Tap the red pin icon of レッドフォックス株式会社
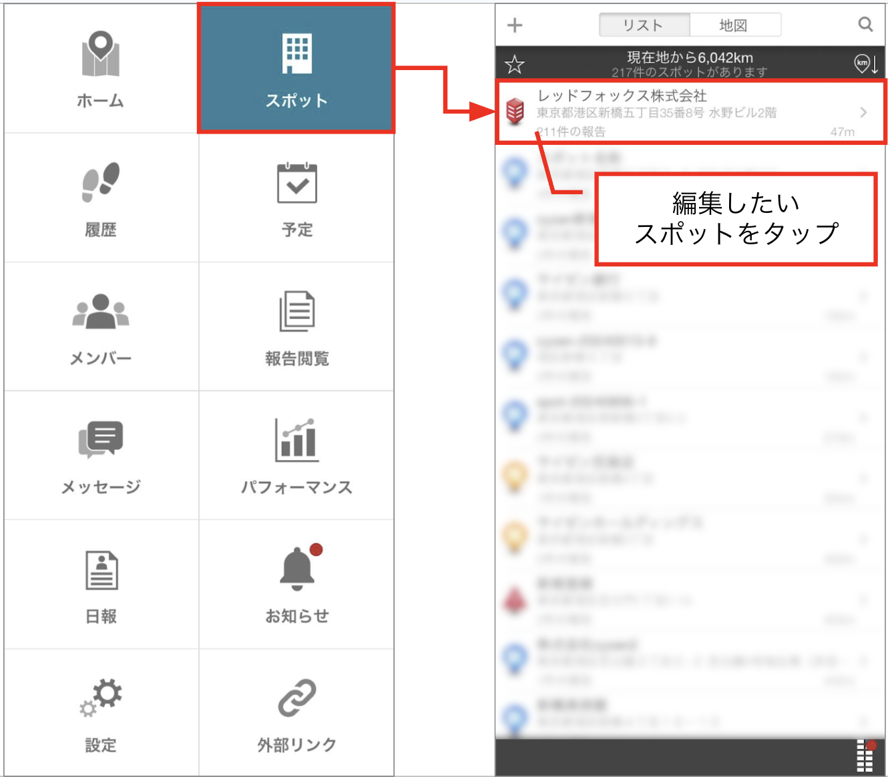The width and height of the screenshot is (888, 777). pos(515,111)
